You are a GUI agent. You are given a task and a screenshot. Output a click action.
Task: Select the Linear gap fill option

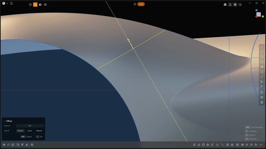[30, 131]
